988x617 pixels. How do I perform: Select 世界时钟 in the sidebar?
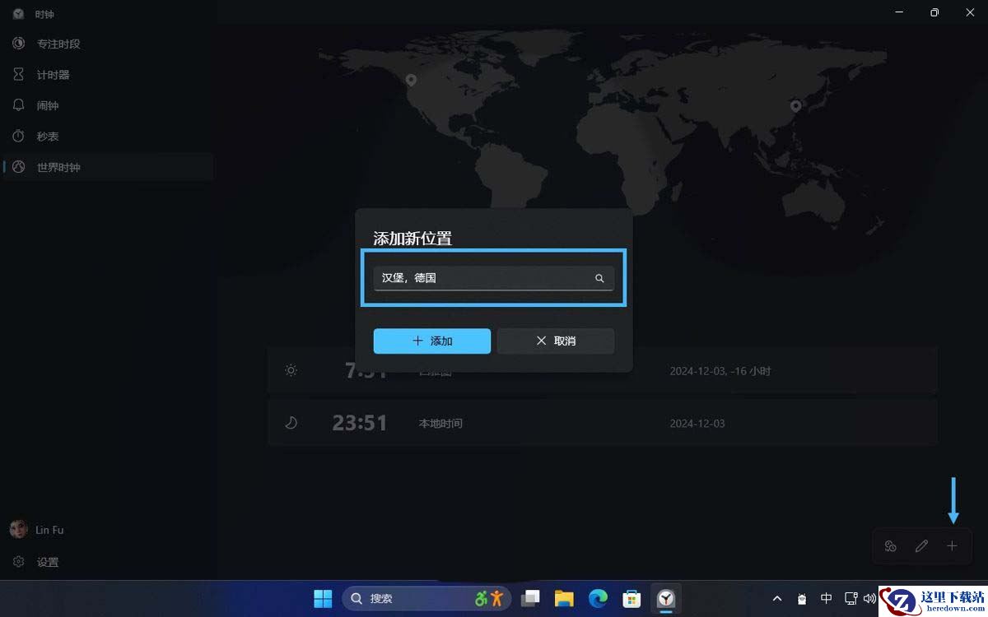107,167
